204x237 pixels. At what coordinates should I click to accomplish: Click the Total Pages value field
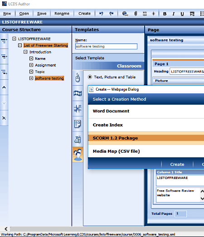point(180,214)
